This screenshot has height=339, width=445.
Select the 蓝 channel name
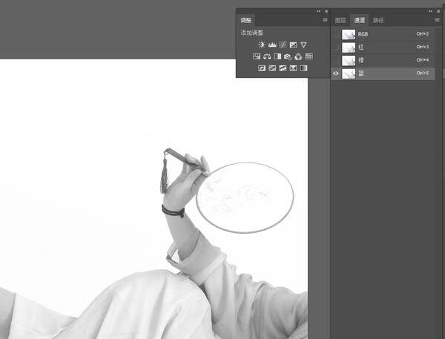click(360, 73)
